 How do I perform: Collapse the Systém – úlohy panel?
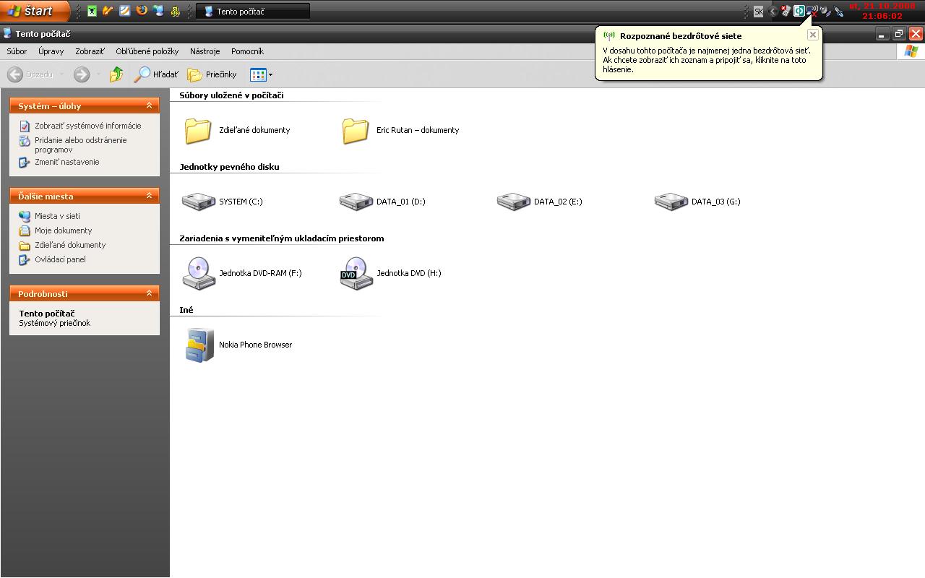tap(149, 105)
